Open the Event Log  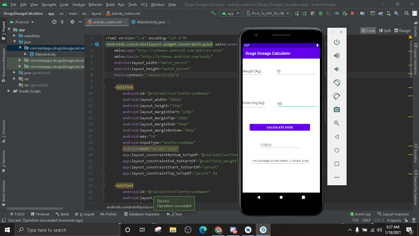pyautogui.click(x=360, y=214)
